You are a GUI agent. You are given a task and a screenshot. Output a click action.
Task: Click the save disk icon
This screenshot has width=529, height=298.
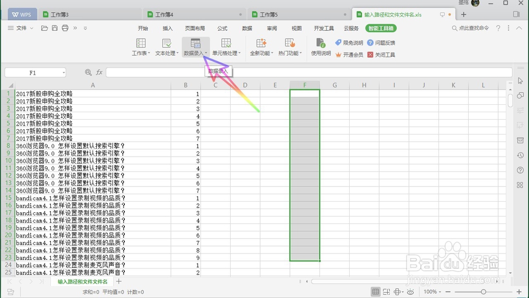click(x=54, y=28)
